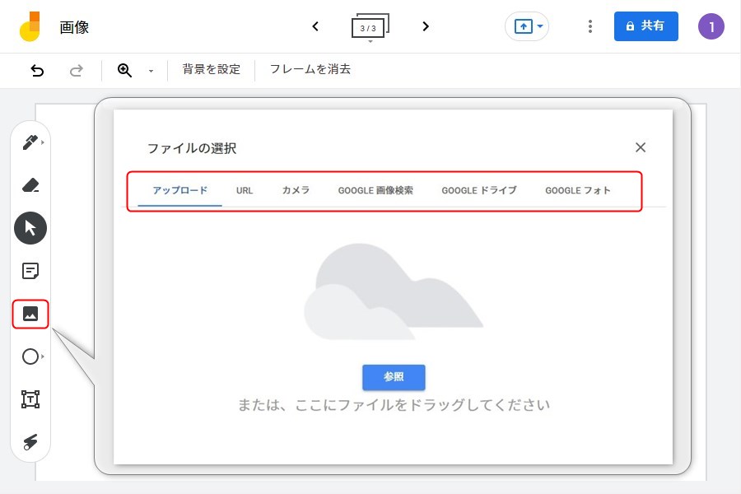The width and height of the screenshot is (741, 494).
Task: Click the zoom magnifier icon
Action: [125, 71]
